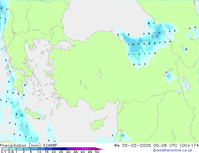Pick the 45–50 mm legend swatch
Image resolution: width=199 pixels, height=153 pixels.
pos(92,149)
